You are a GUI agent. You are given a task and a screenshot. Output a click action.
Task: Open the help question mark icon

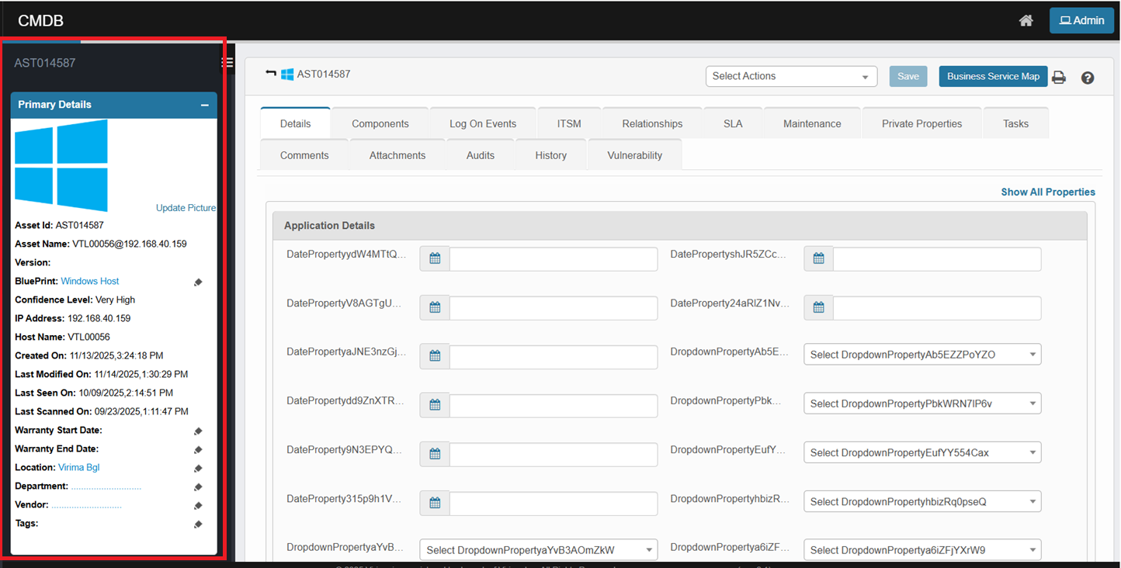1087,78
